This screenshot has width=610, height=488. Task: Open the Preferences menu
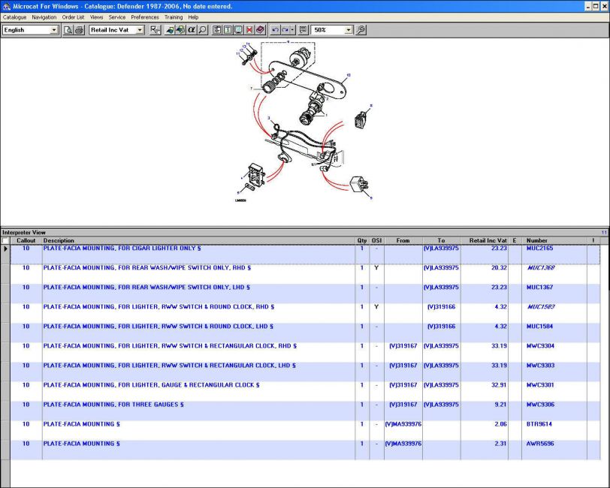tap(145, 17)
